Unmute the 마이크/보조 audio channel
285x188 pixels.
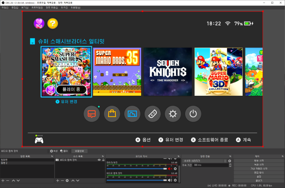tap(170, 169)
